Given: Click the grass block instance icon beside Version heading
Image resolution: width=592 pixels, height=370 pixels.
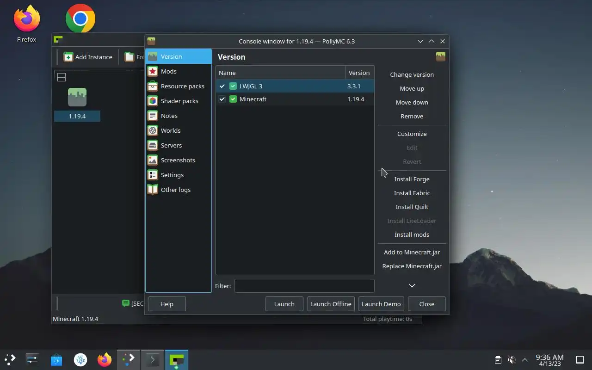Looking at the screenshot, I should 440,57.
